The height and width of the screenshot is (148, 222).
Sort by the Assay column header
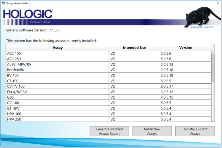(58, 48)
